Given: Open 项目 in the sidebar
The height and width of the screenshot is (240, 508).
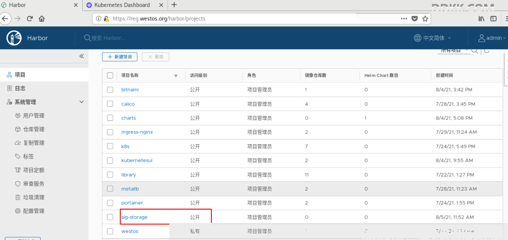Looking at the screenshot, I should 44,75.
